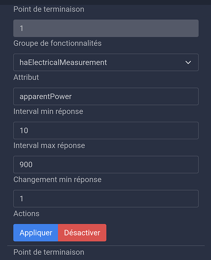
Task: Click the Interval max réponse label
Action: point(49,146)
